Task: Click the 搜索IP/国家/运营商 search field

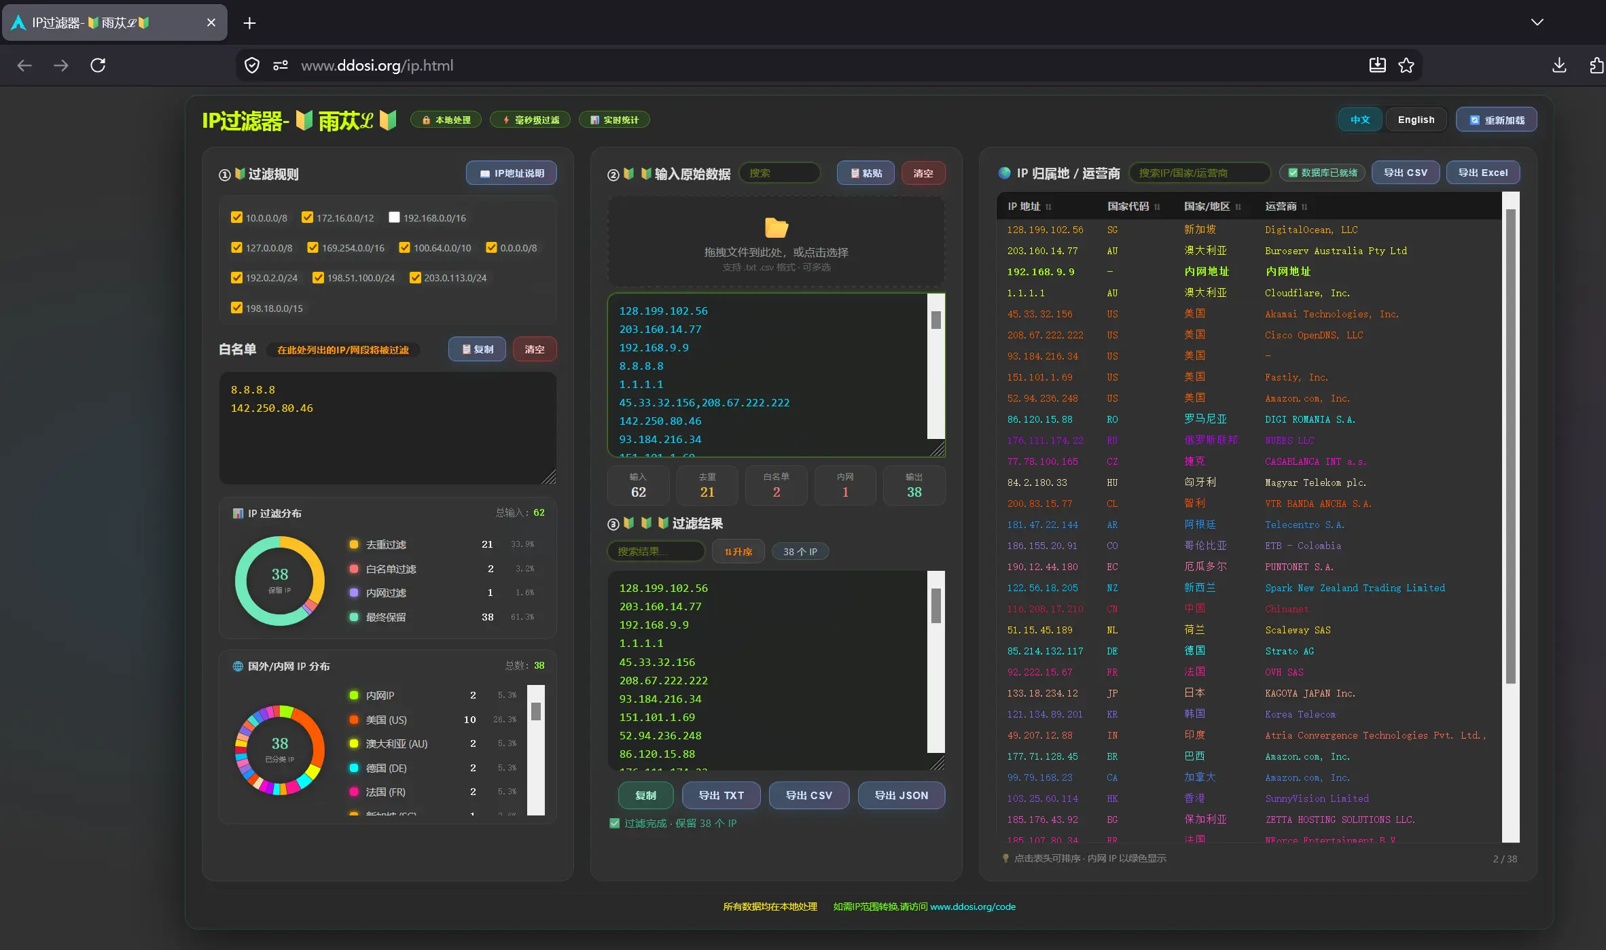Action: click(1199, 173)
